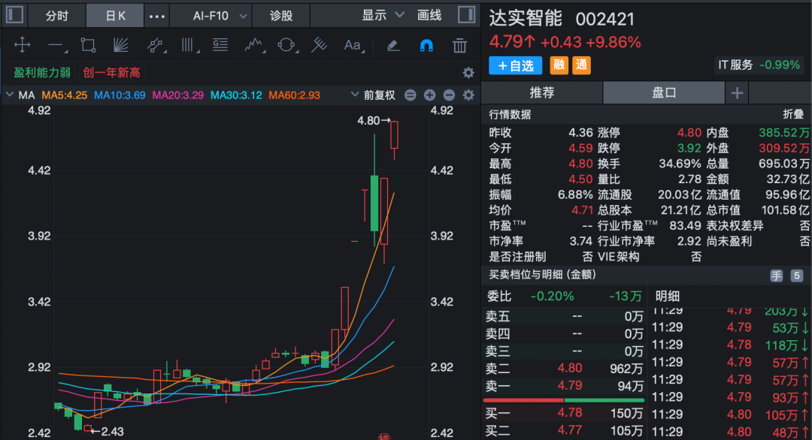Click the 明细 trade detail header
812x440 pixels.
coord(667,297)
